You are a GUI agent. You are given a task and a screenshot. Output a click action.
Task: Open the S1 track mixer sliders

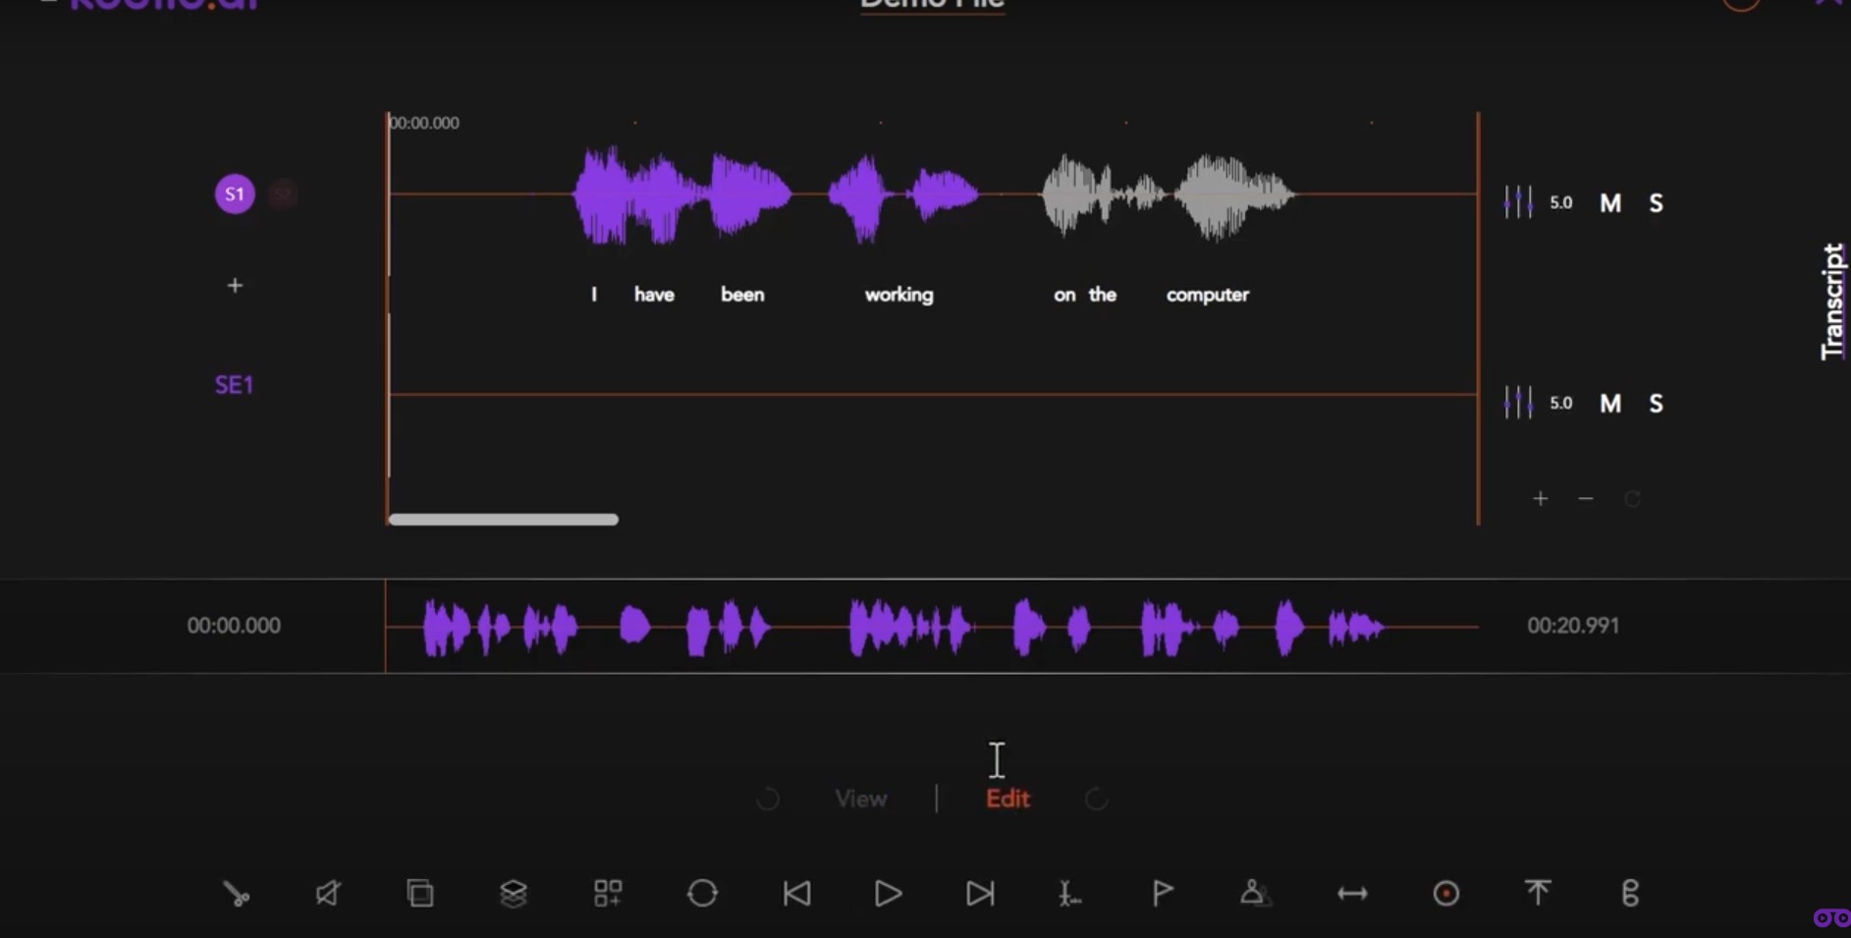pyautogui.click(x=1518, y=203)
